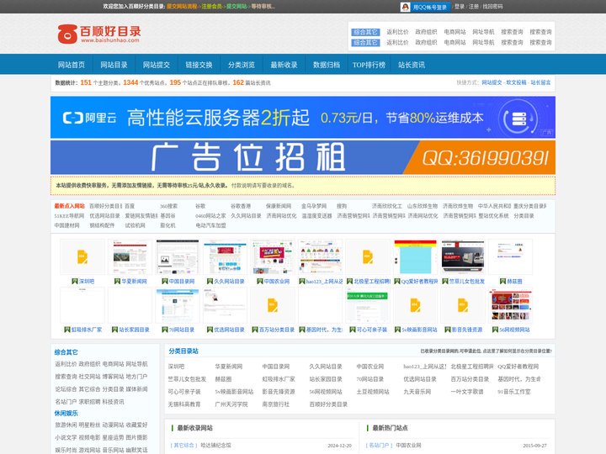606x454 pixels.
Task: Click the 阿里云 cloud server banner ad
Action: click(x=303, y=118)
